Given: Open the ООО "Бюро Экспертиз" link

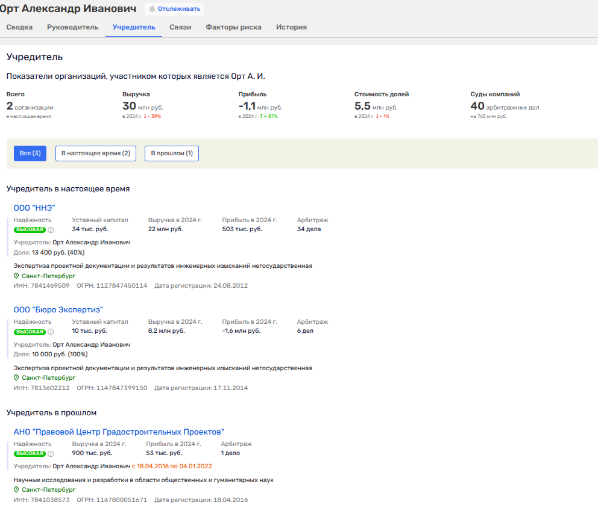Looking at the screenshot, I should 58,309.
